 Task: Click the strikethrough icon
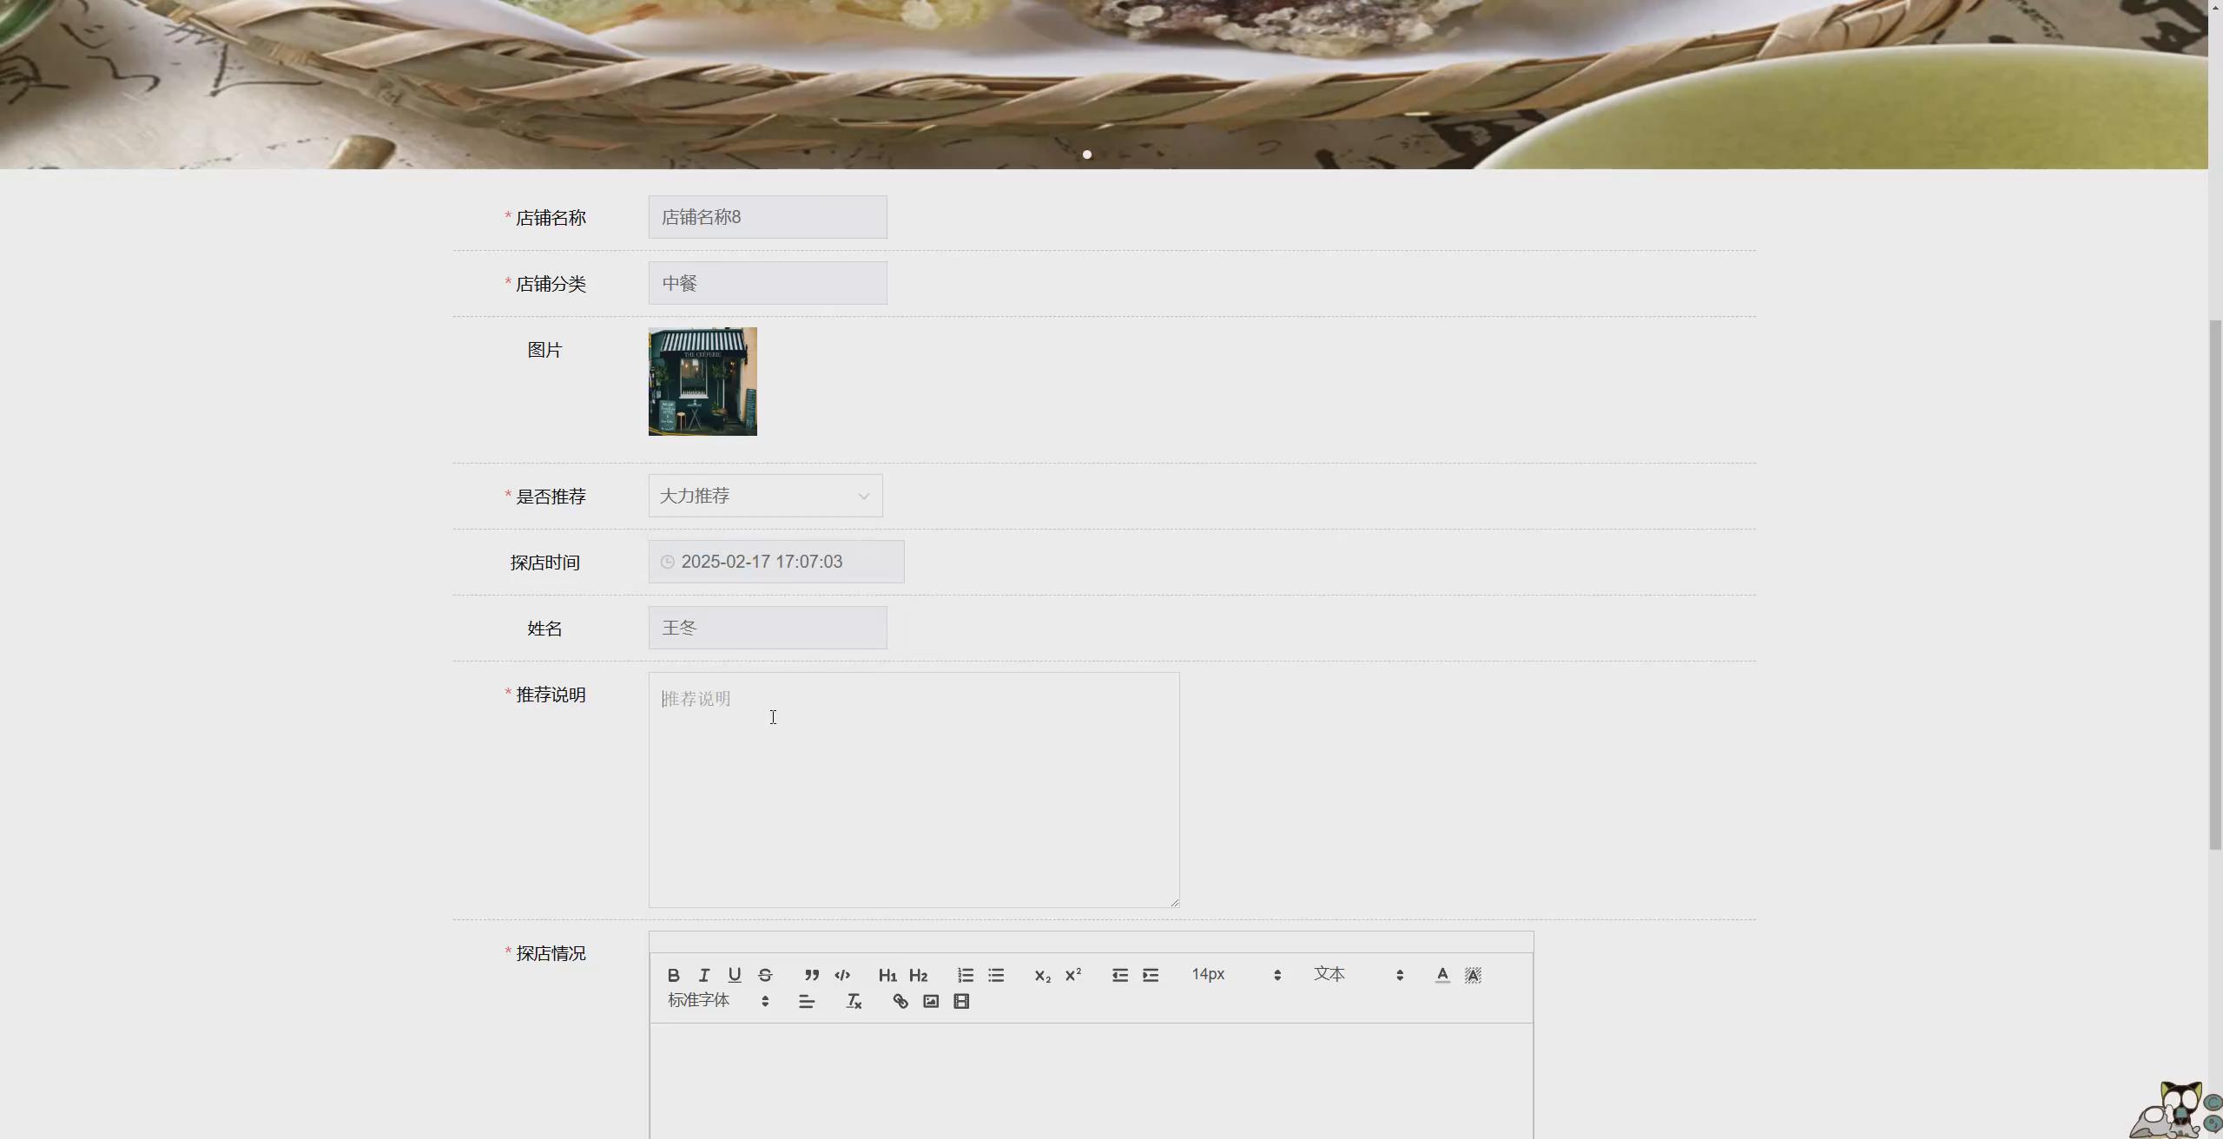click(765, 975)
